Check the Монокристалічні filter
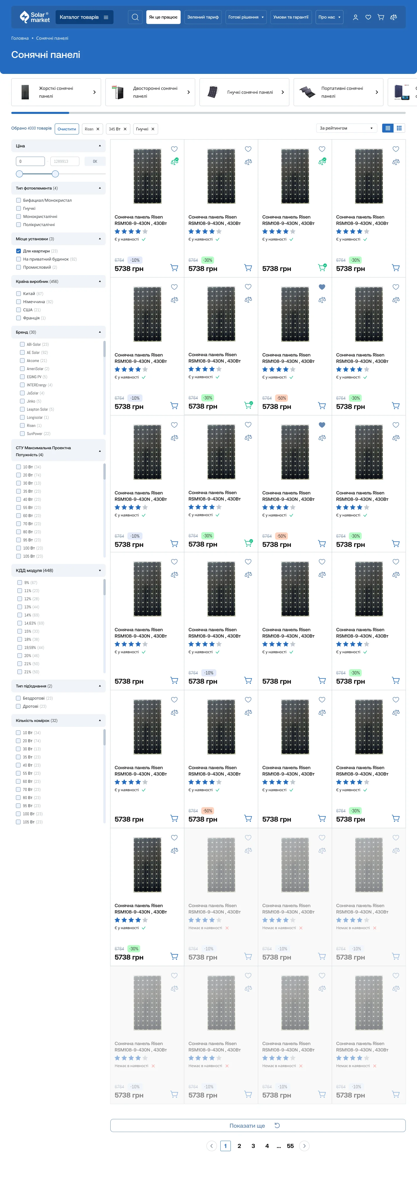Screen dimensions: 417x1181 (18, 216)
